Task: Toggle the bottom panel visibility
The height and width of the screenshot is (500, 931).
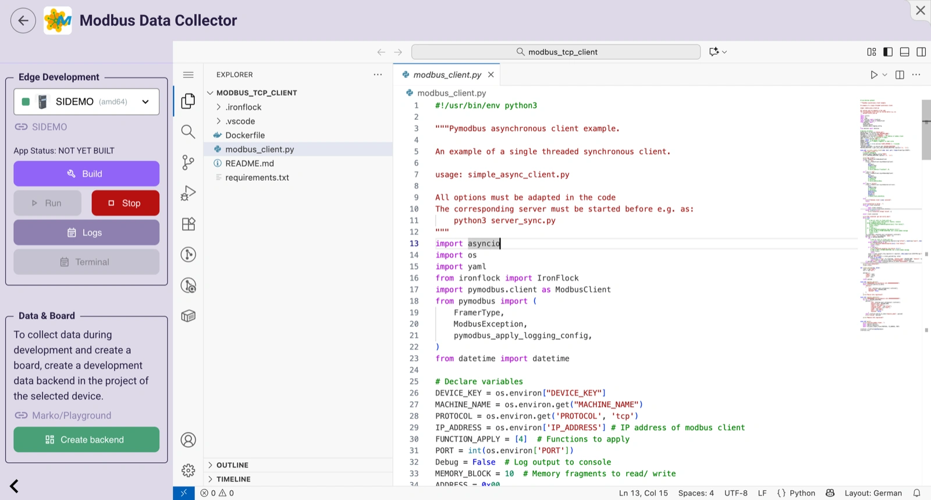Action: click(x=904, y=52)
